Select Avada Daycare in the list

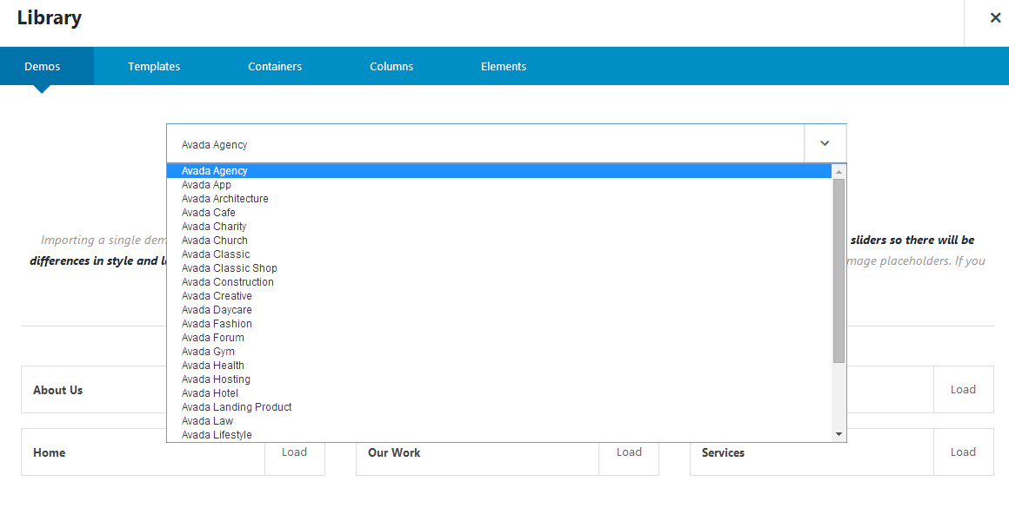click(x=499, y=310)
